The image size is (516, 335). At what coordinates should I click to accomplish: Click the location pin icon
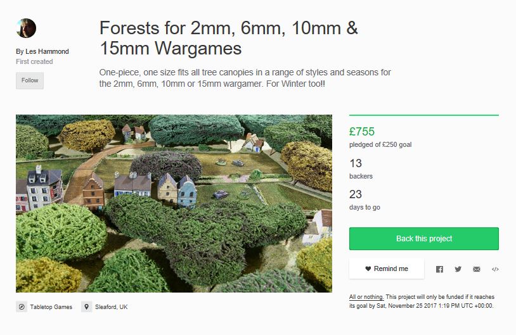(x=87, y=307)
